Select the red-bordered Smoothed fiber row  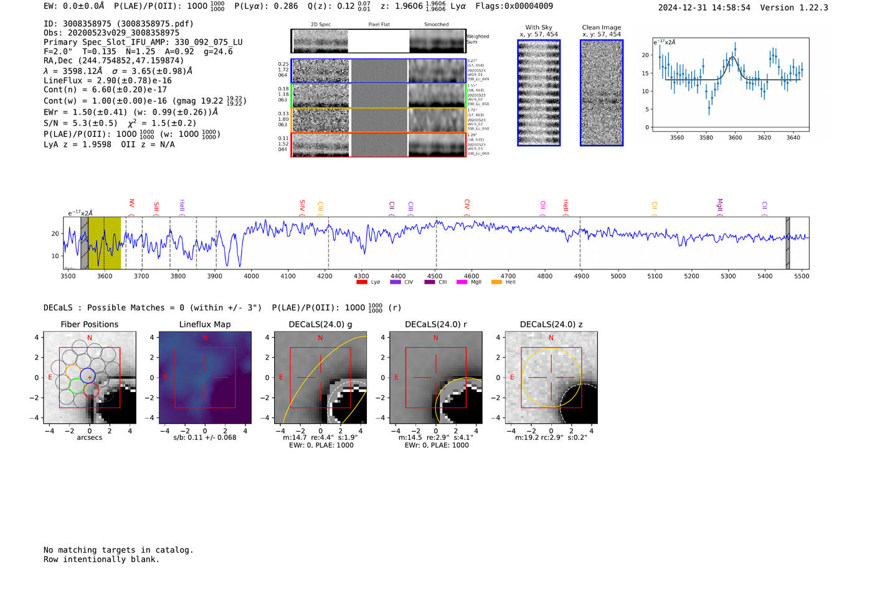tap(437, 145)
